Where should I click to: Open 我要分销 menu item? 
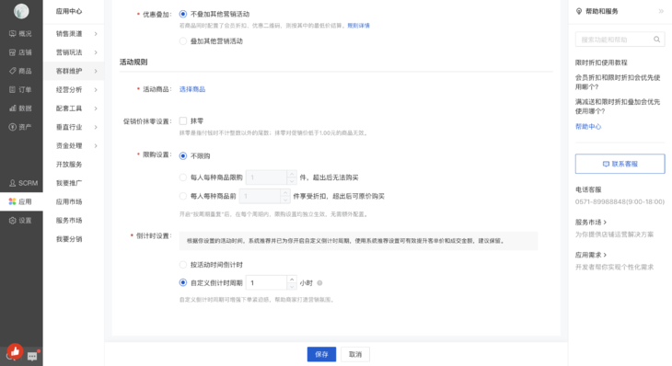coord(69,239)
